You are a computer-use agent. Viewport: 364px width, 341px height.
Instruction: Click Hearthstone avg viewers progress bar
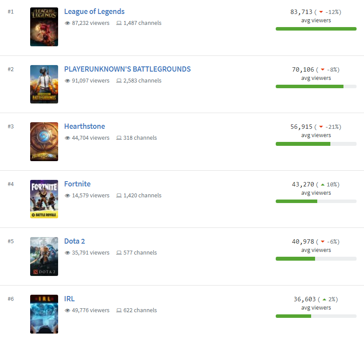pyautogui.click(x=316, y=144)
